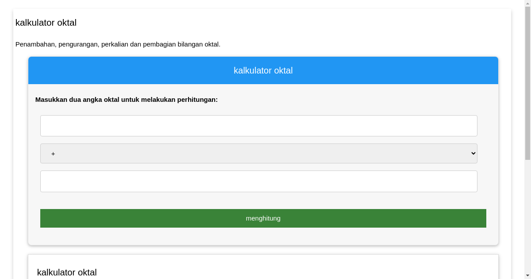
Task: Expand the operation selector between inputs
Action: pyautogui.click(x=258, y=153)
